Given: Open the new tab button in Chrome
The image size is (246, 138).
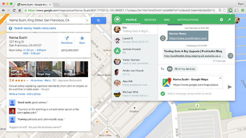Looking at the screenshot, I should [56, 5].
